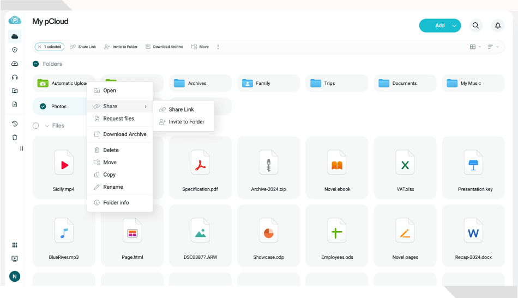The image size is (518, 298).
Task: Open the cloud files sidebar icon
Action: click(x=15, y=36)
